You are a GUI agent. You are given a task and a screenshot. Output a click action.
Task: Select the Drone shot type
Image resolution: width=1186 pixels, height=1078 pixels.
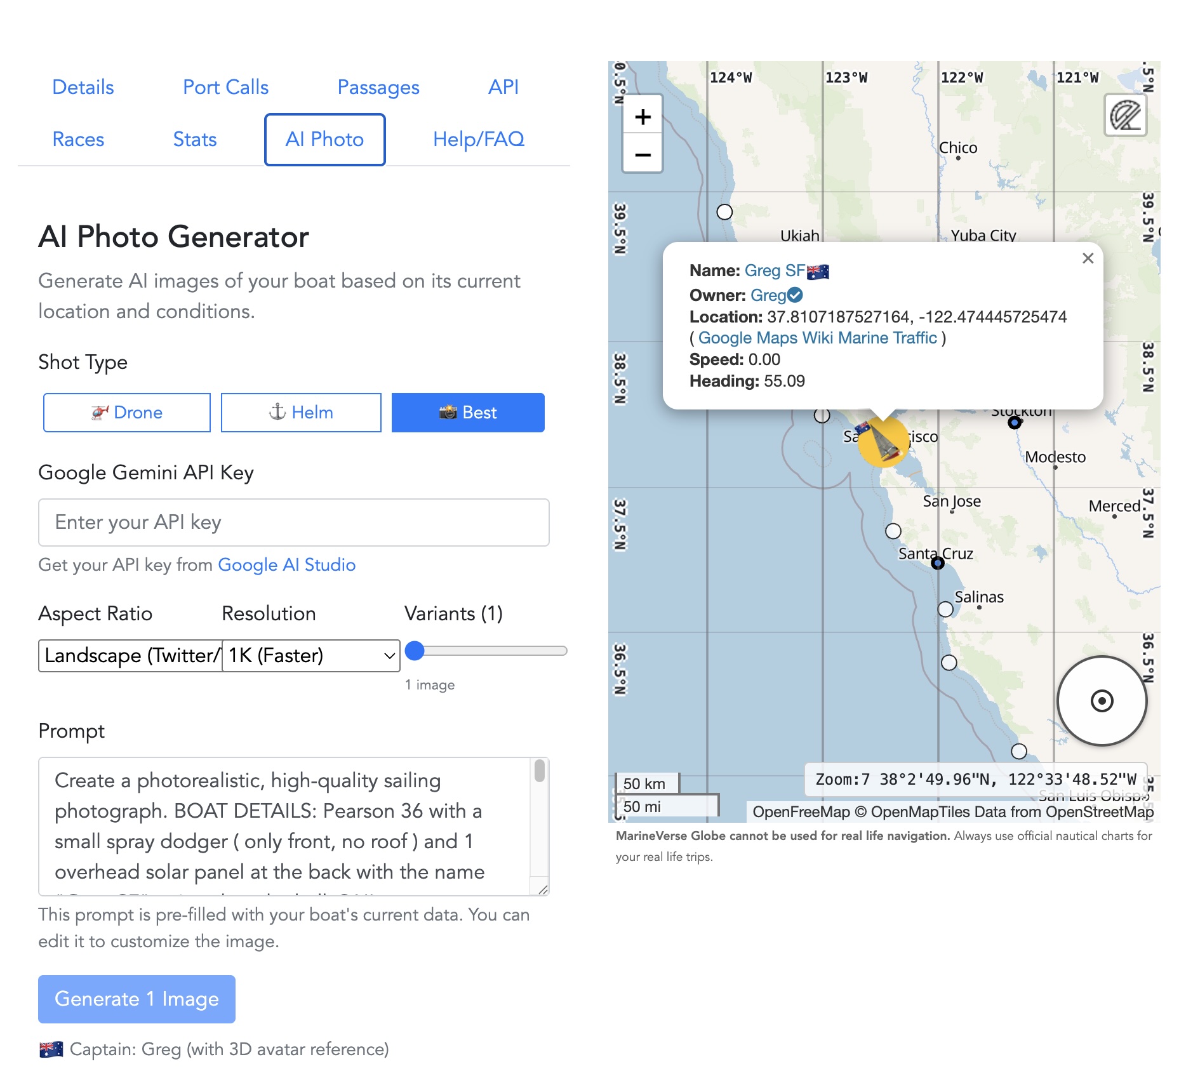(127, 413)
